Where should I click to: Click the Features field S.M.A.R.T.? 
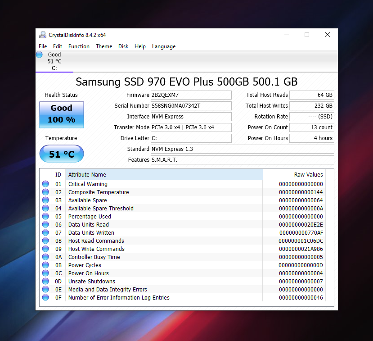click(x=243, y=160)
